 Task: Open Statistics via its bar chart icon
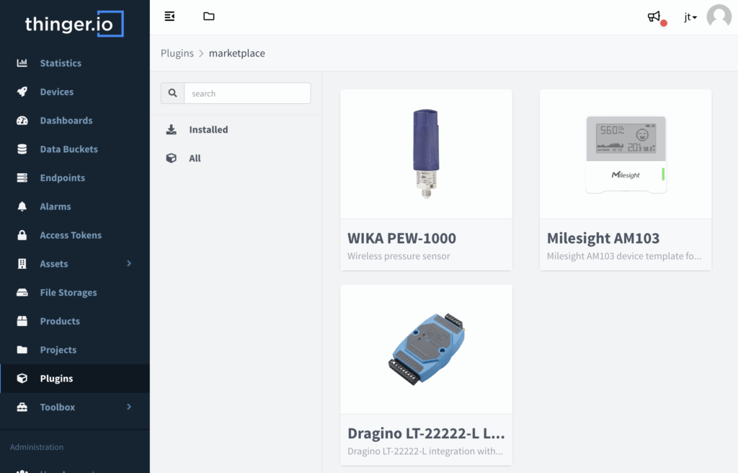point(22,63)
